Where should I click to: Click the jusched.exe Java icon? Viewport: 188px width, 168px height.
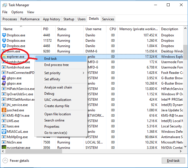(4, 110)
